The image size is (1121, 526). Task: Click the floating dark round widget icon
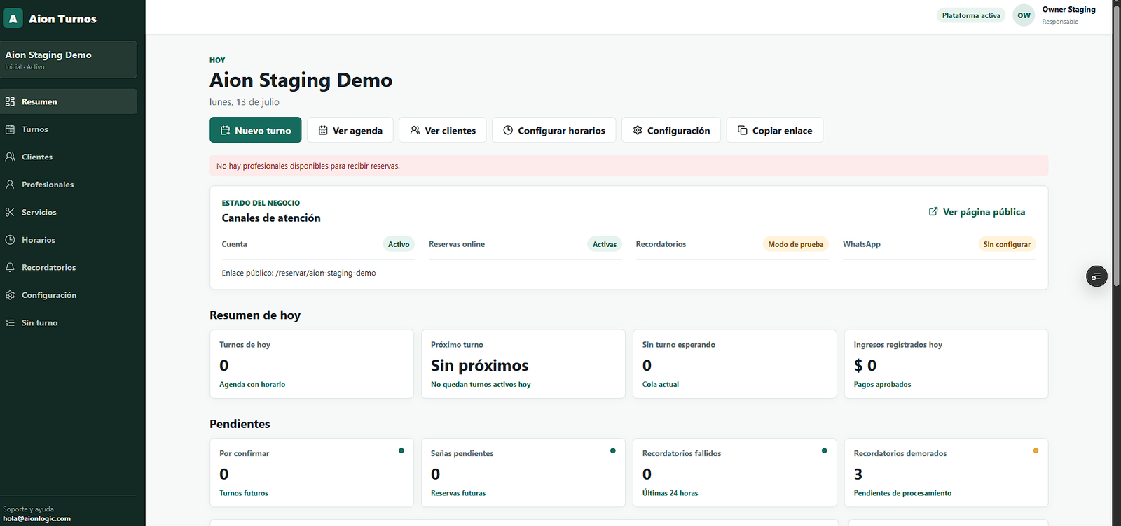1096,276
